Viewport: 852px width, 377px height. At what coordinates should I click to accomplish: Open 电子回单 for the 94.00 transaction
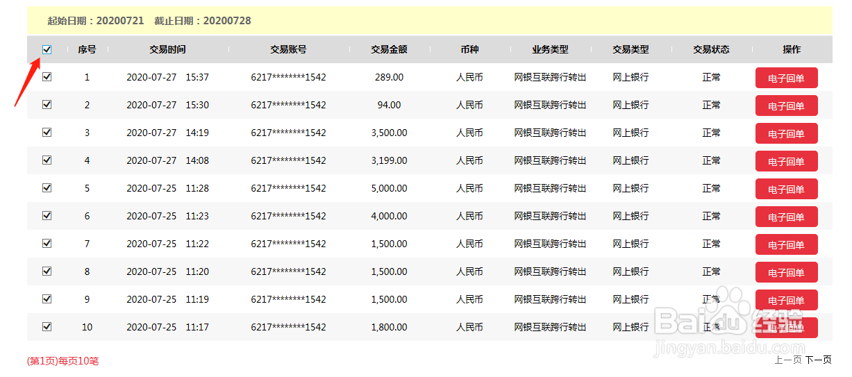point(786,106)
